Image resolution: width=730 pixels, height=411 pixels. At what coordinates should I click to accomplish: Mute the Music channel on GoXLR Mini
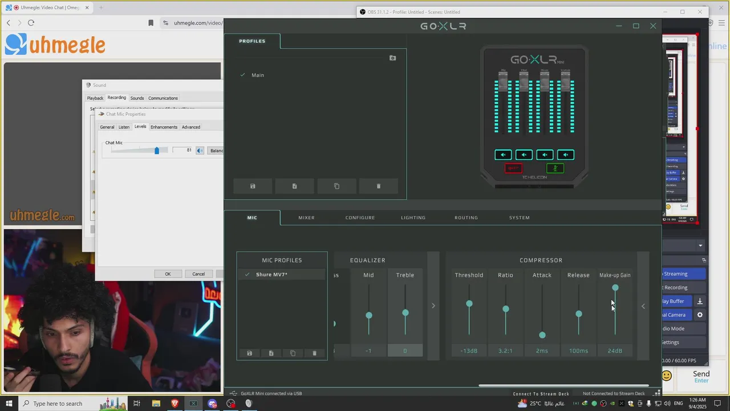click(x=545, y=155)
